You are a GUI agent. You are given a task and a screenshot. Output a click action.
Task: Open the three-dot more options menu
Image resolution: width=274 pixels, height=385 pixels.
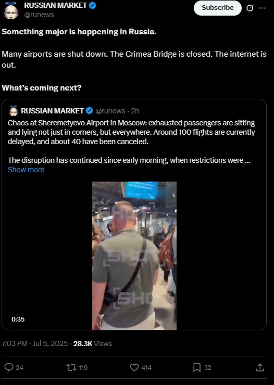click(262, 8)
